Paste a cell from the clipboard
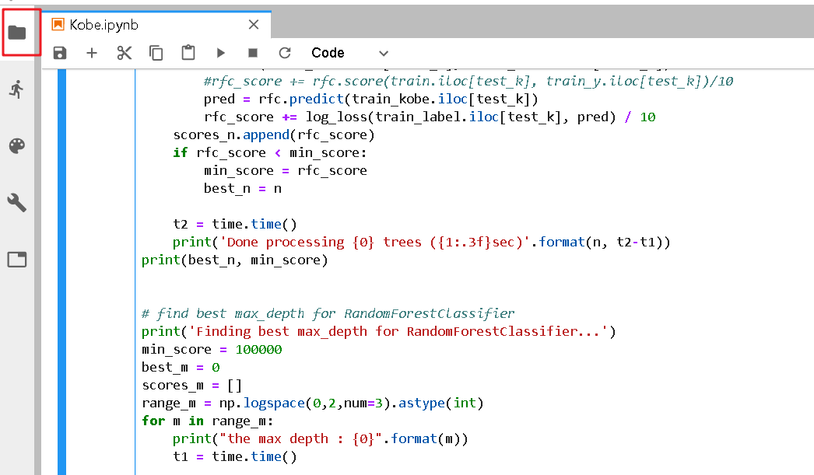The height and width of the screenshot is (475, 814). coord(188,53)
